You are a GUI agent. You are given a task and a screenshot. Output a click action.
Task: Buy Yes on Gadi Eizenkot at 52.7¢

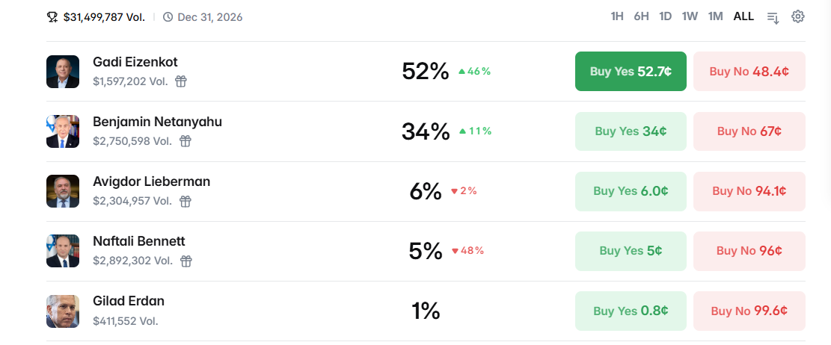coord(631,72)
